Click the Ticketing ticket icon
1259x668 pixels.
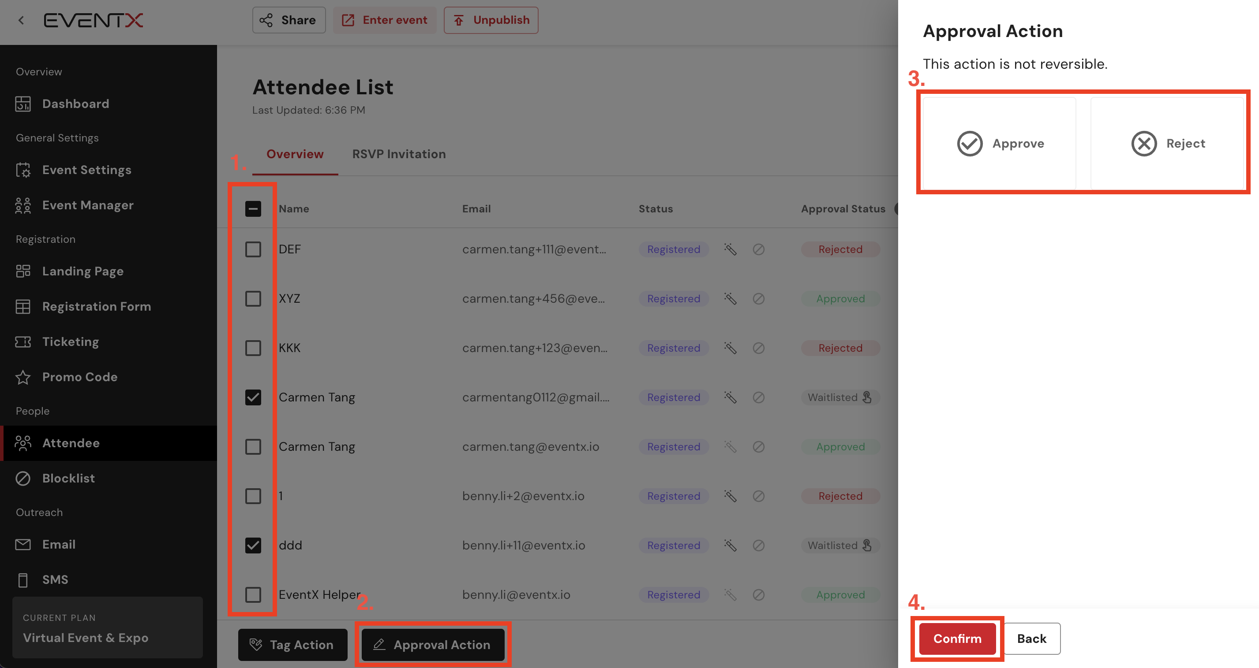coord(23,341)
